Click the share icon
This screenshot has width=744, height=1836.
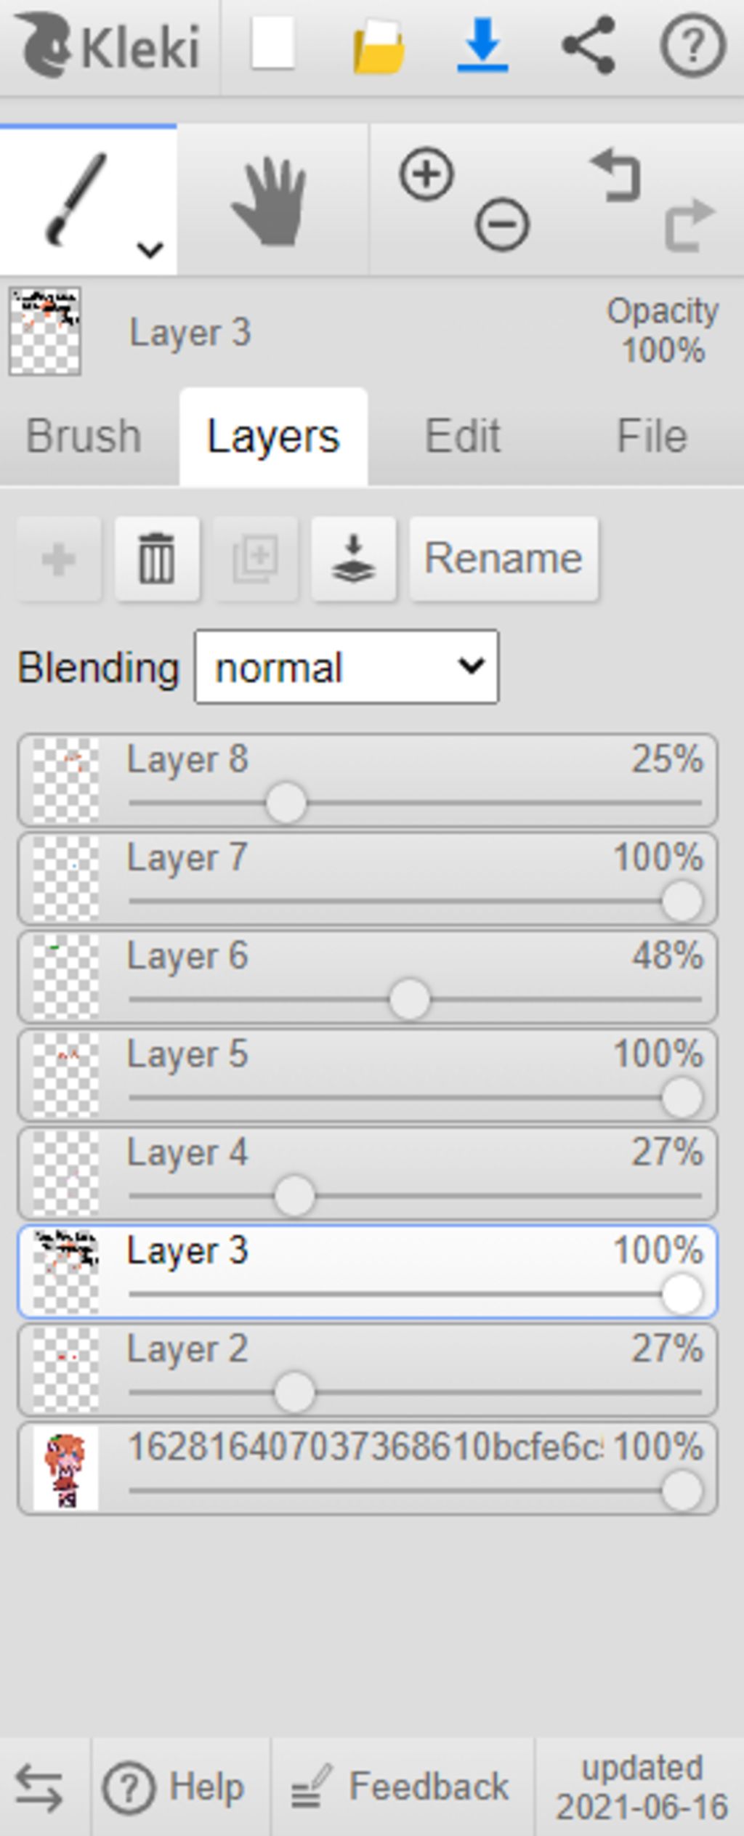[x=589, y=46]
